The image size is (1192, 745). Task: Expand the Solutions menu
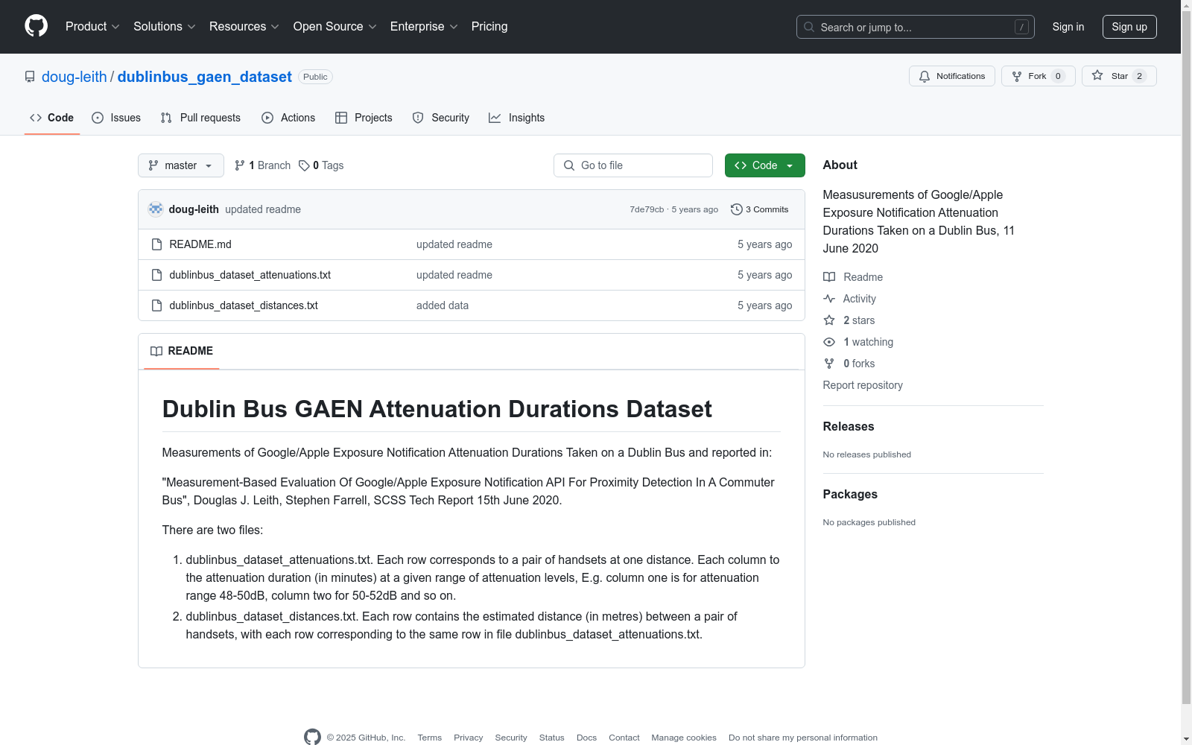165,27
